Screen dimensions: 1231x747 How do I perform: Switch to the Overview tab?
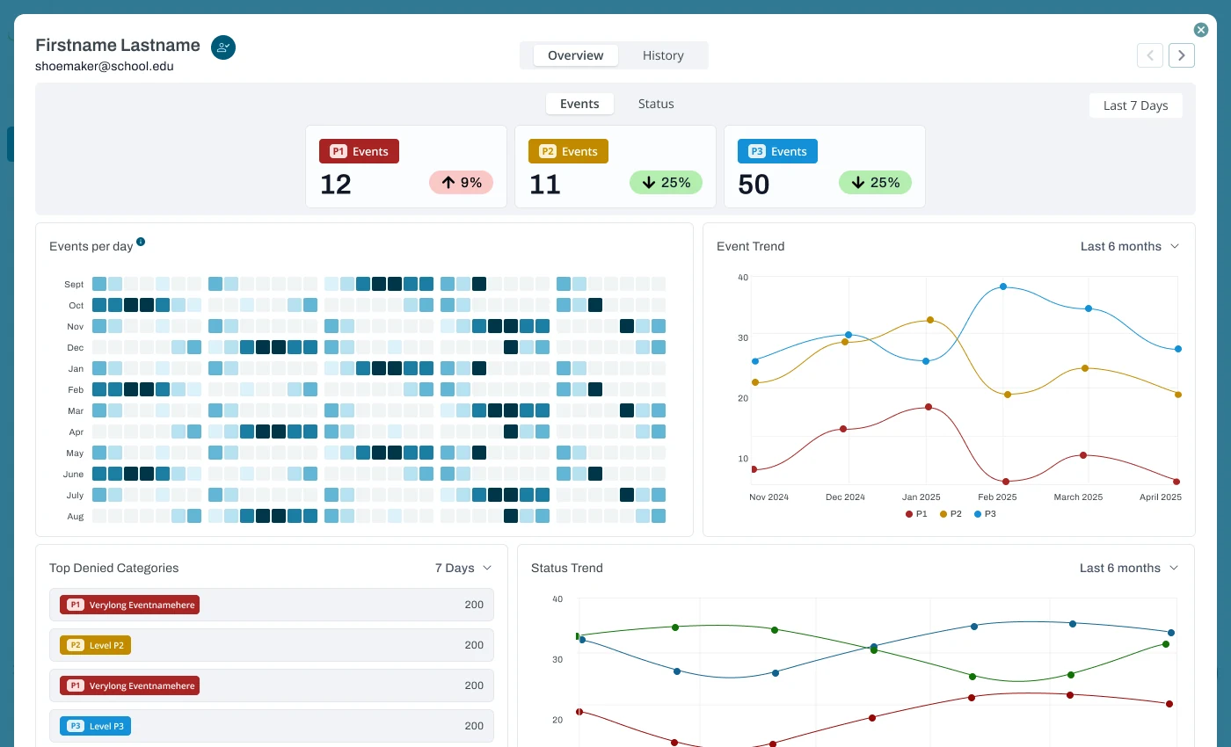tap(576, 55)
